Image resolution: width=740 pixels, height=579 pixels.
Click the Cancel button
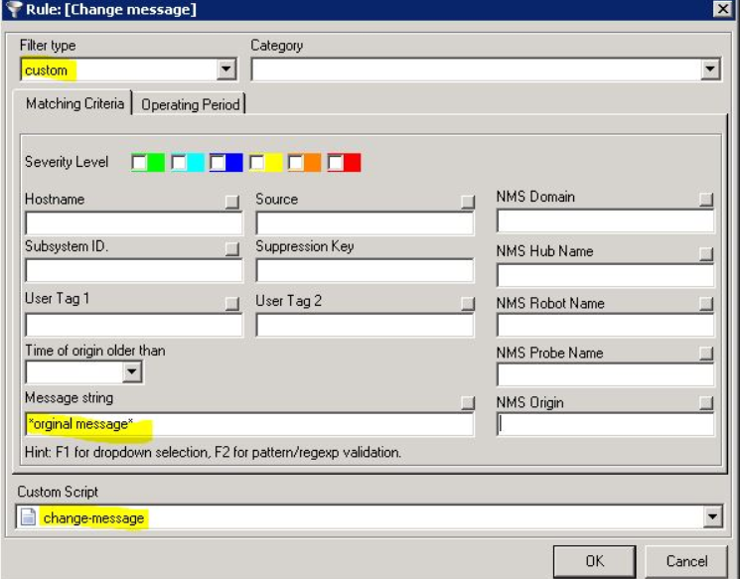click(686, 560)
